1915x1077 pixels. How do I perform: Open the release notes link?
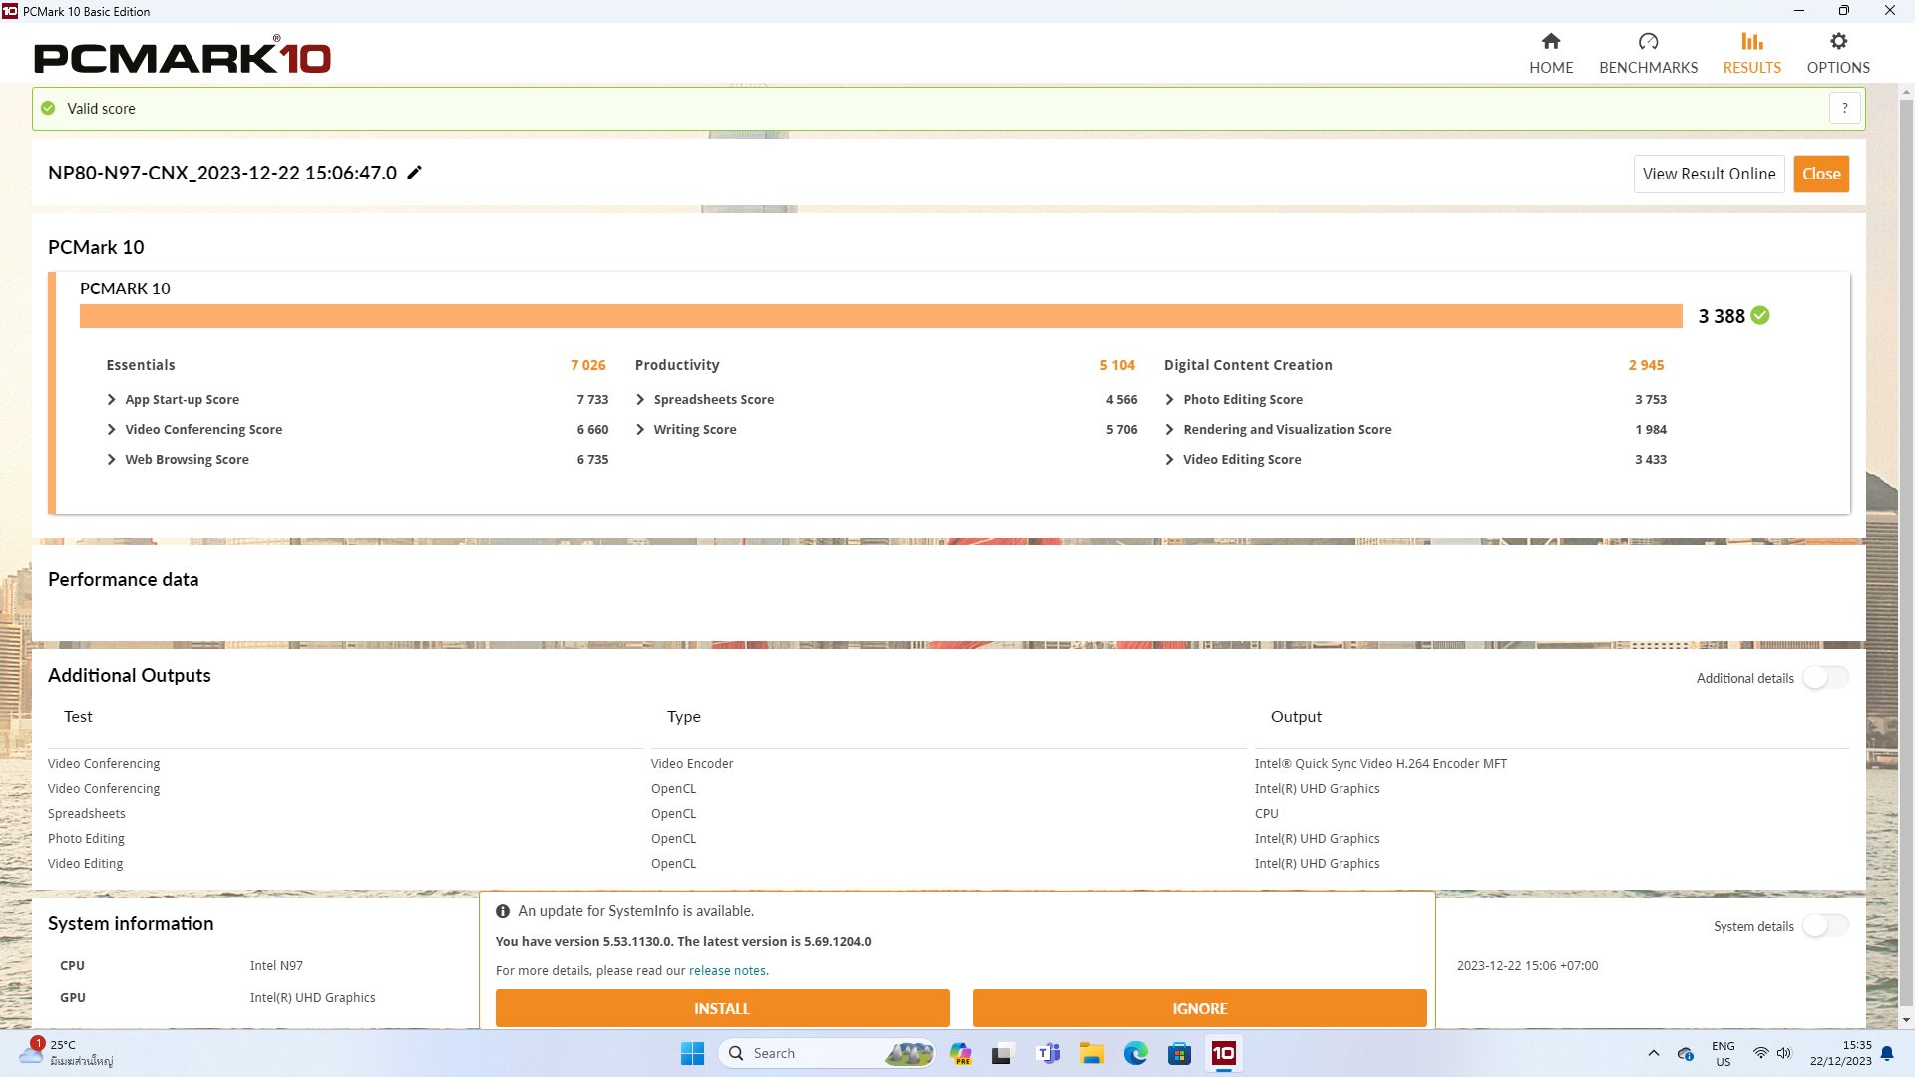(727, 970)
